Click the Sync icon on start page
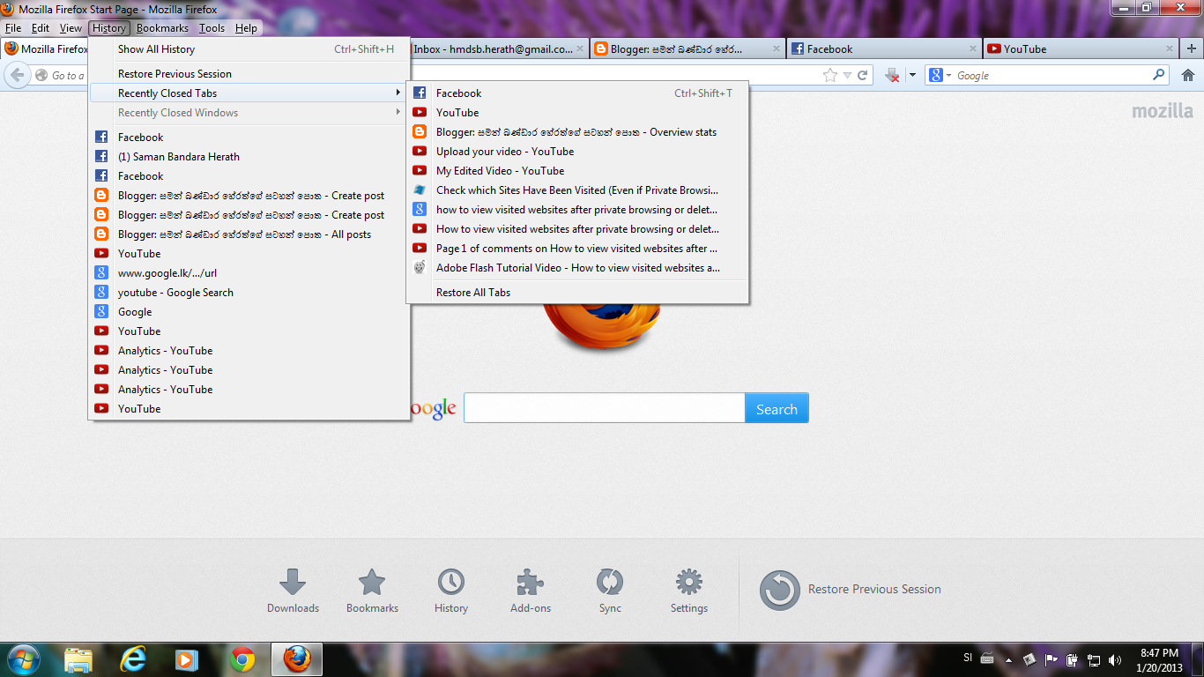Viewport: 1204px width, 677px height. [610, 583]
